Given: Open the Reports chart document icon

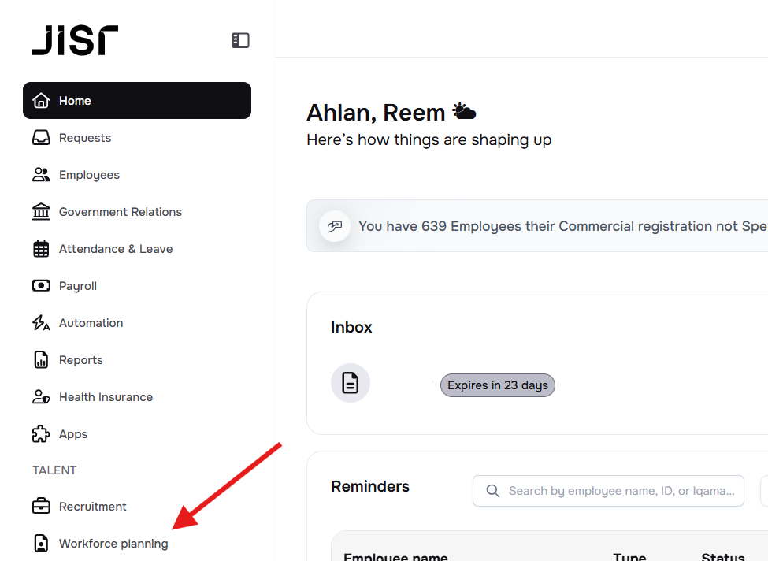Looking at the screenshot, I should [x=41, y=360].
